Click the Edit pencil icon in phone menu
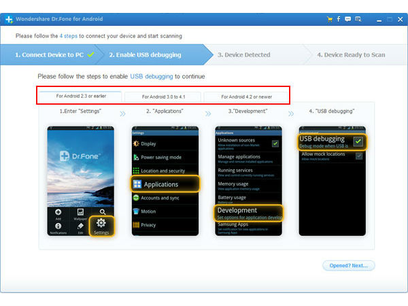The image size is (408, 306). pyautogui.click(x=80, y=226)
